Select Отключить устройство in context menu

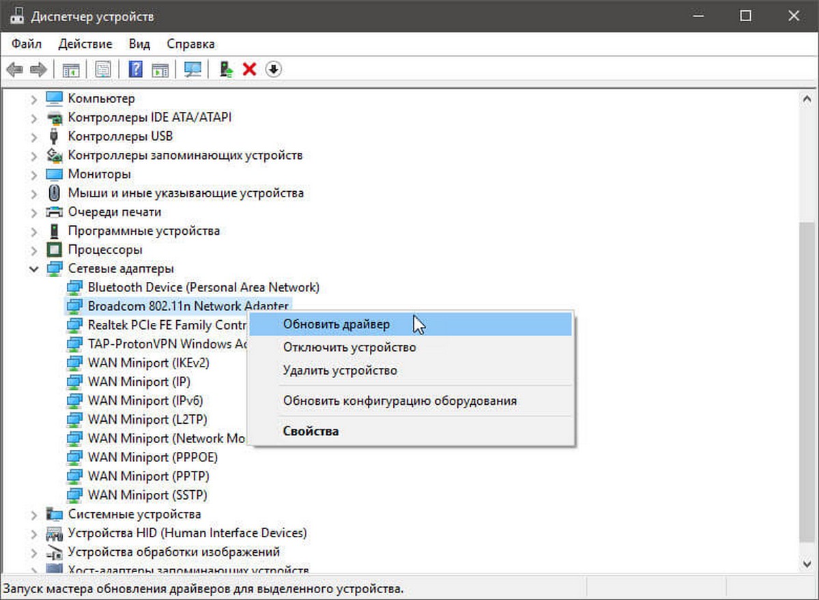pyautogui.click(x=349, y=347)
